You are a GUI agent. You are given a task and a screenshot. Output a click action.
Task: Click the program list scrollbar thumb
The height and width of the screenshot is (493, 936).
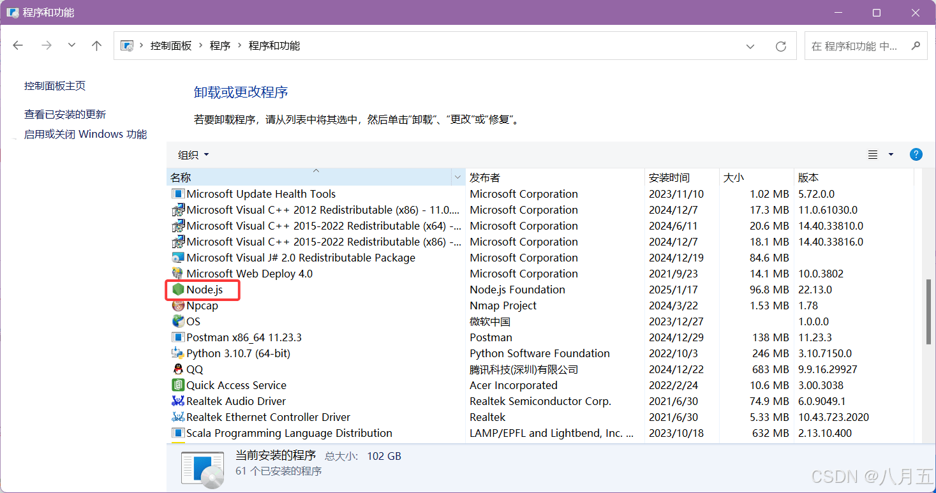point(930,313)
